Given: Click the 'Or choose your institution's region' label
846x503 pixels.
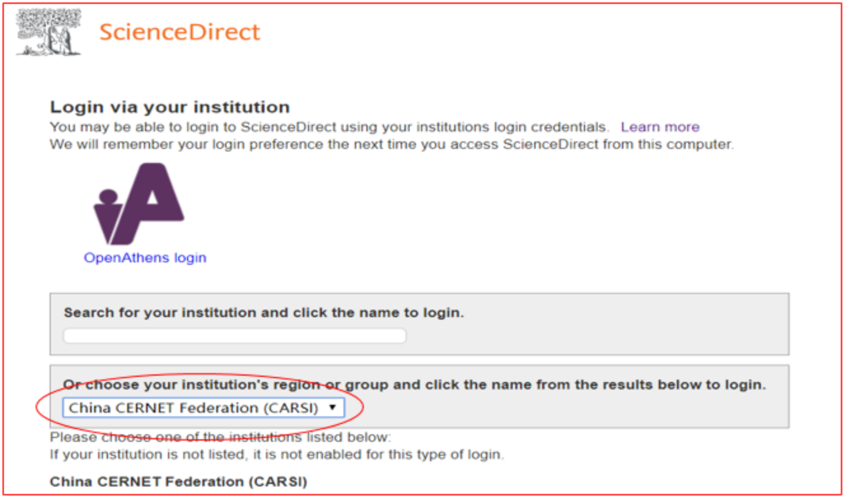Looking at the screenshot, I should tap(413, 385).
